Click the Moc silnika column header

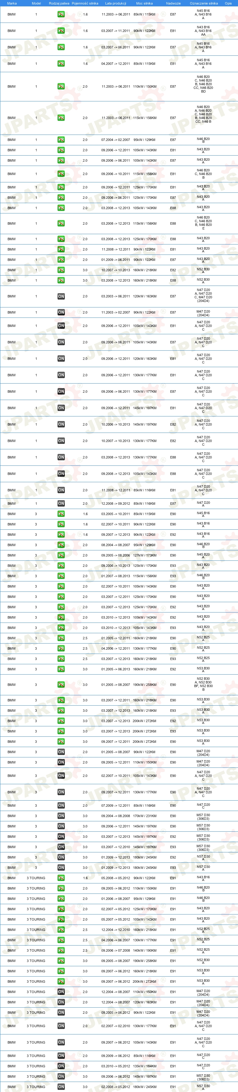coord(144,3)
